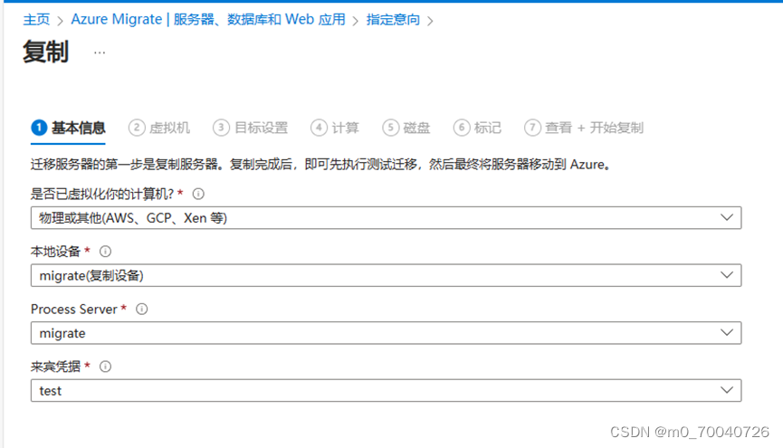Show info icon next to Process Server
Viewport: 783px width, 448px height.
(x=142, y=310)
